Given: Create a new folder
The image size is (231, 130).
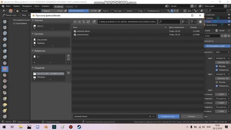Looking at the screenshot, I should [94, 22].
